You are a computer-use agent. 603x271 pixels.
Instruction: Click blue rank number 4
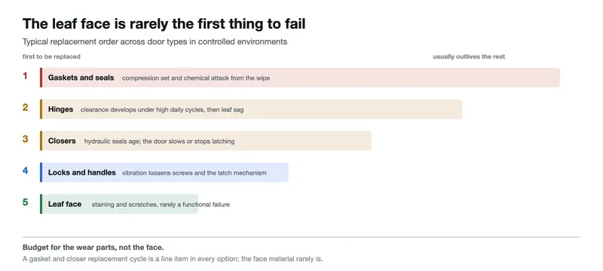point(25,170)
